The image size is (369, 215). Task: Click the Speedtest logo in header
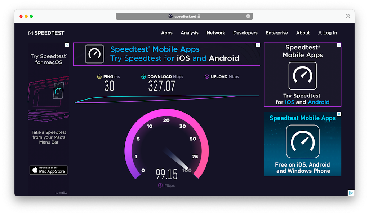(46, 33)
